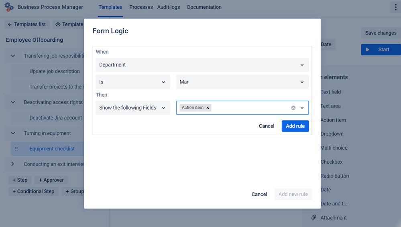
Task: Open the three-dot more options menu
Action: click(395, 7)
